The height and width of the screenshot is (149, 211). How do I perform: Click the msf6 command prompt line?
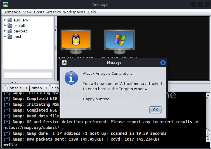pyautogui.click(x=10, y=145)
